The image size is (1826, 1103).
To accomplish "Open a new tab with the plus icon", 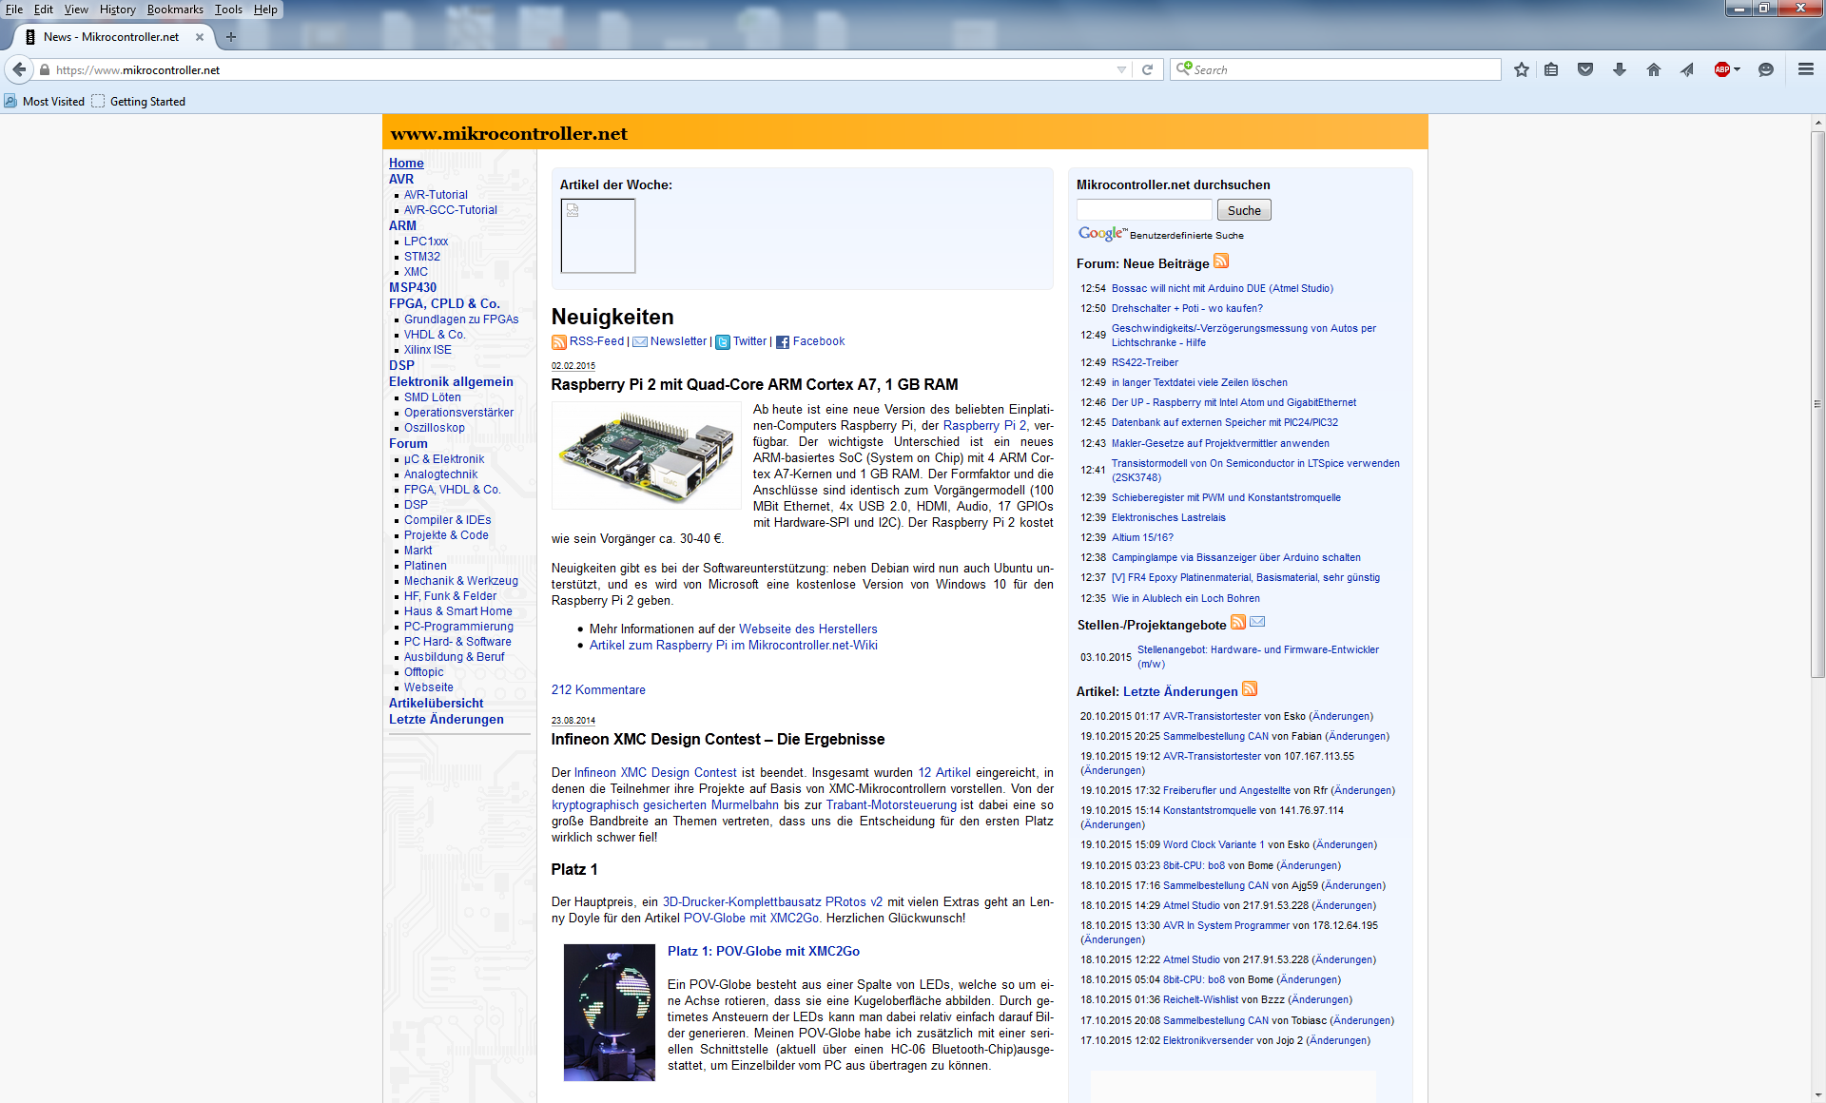I will [231, 37].
